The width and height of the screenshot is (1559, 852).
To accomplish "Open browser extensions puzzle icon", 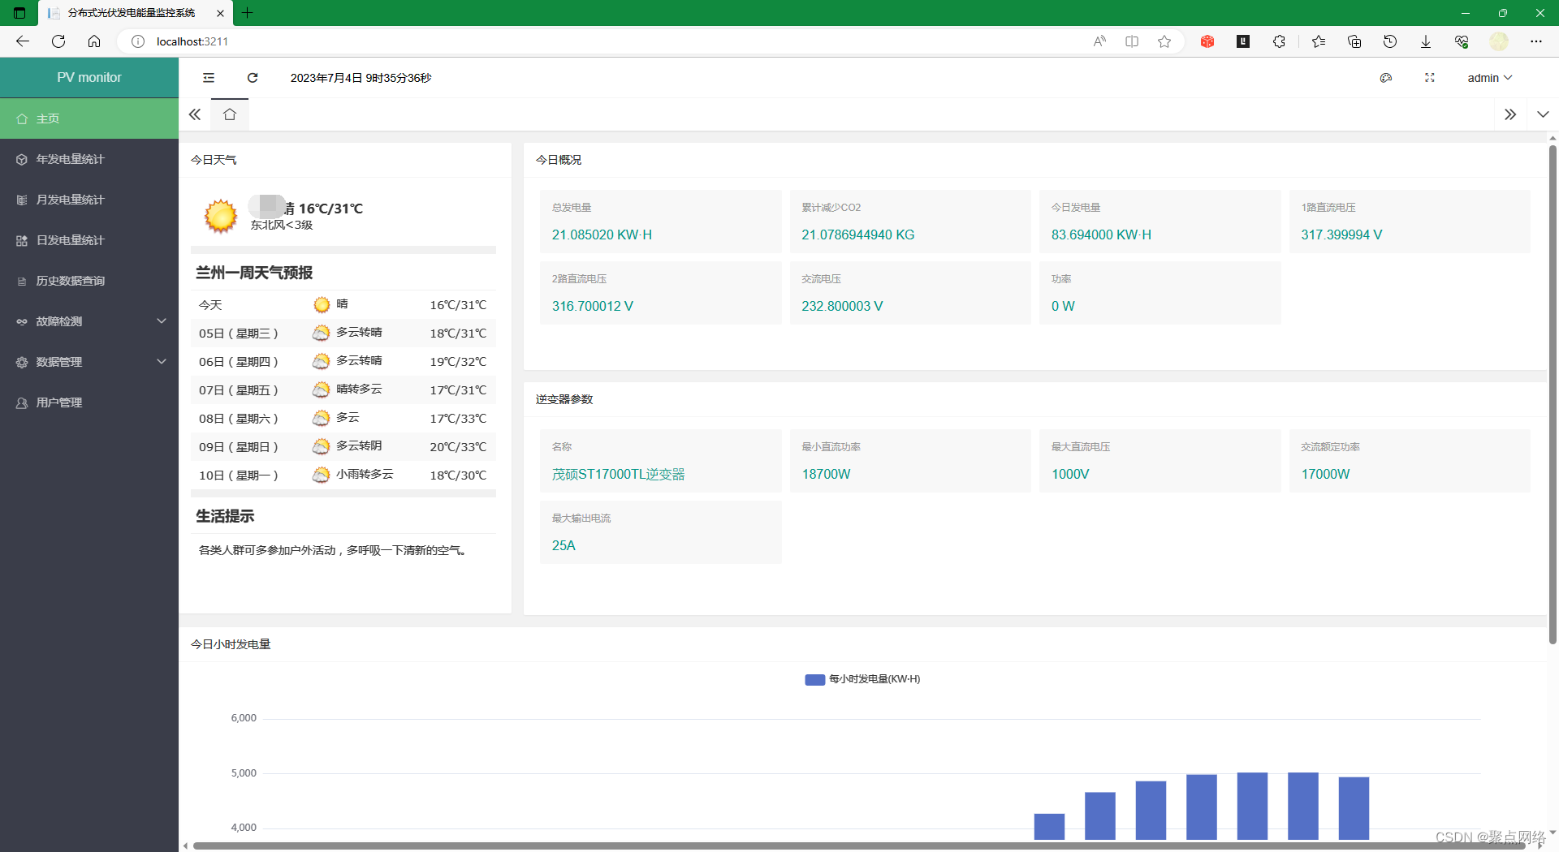I will 1279,41.
